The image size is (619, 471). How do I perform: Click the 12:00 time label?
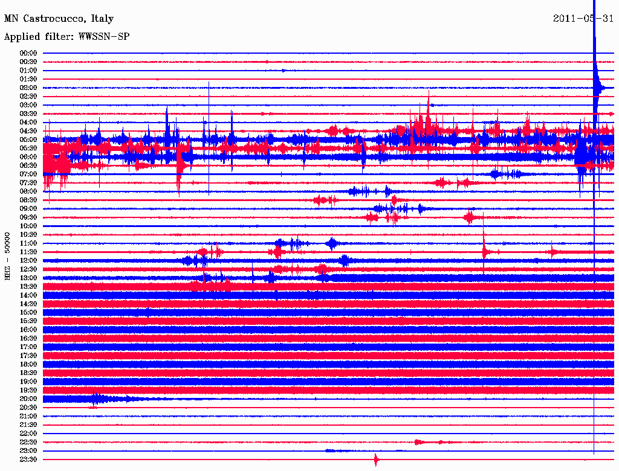(28, 261)
